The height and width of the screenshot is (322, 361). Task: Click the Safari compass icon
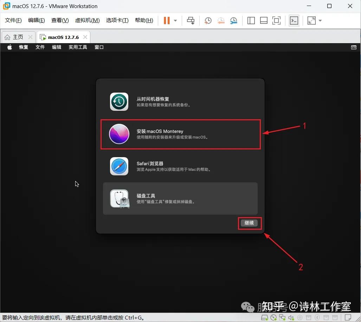pos(119,166)
